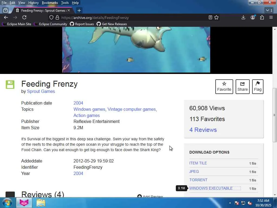Screen dimensions: 277x208
Task: Open the Extensions puzzle icon
Action: click(x=262, y=17)
